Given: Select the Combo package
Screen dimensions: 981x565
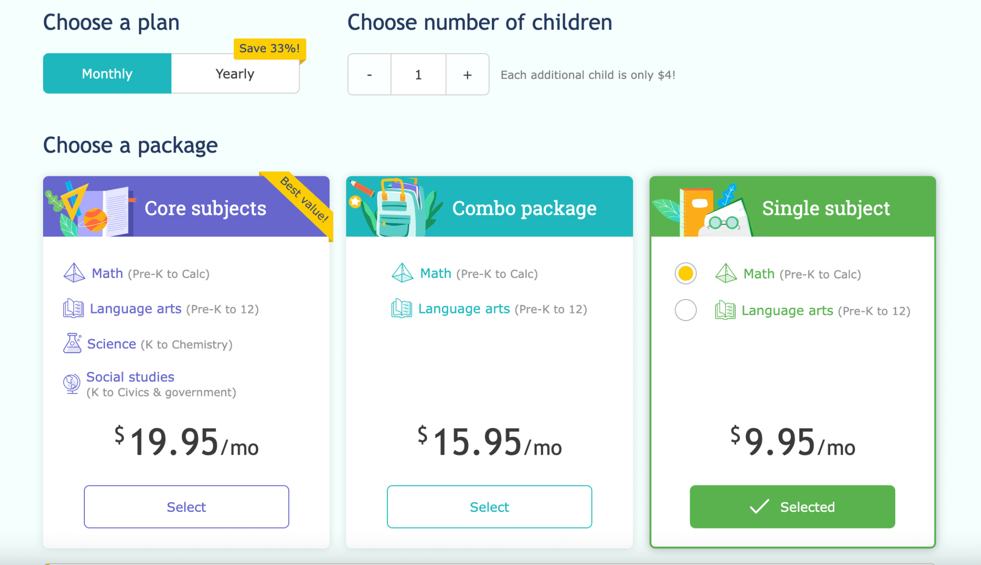Looking at the screenshot, I should pos(489,507).
